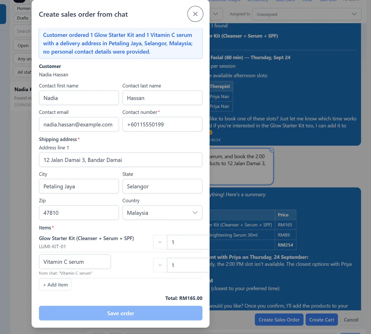Screen dimensions: 371x334
Task: Decrease quantity for Glow Starter Kit
Action: tap(160, 242)
